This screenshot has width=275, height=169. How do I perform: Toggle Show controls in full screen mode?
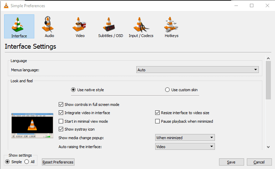click(61, 104)
